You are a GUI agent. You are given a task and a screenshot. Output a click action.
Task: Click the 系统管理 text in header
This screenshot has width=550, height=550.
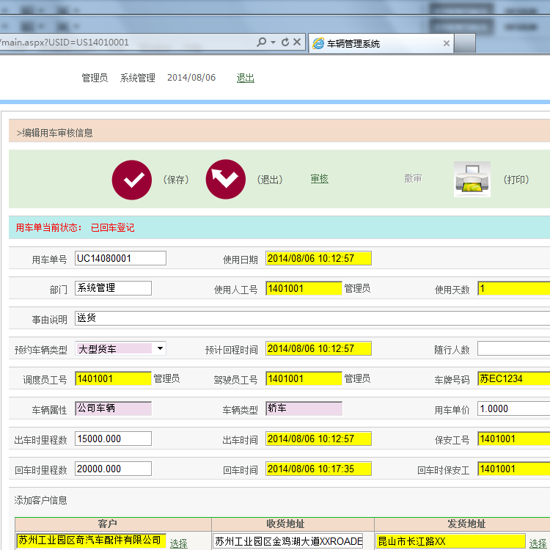coord(138,78)
